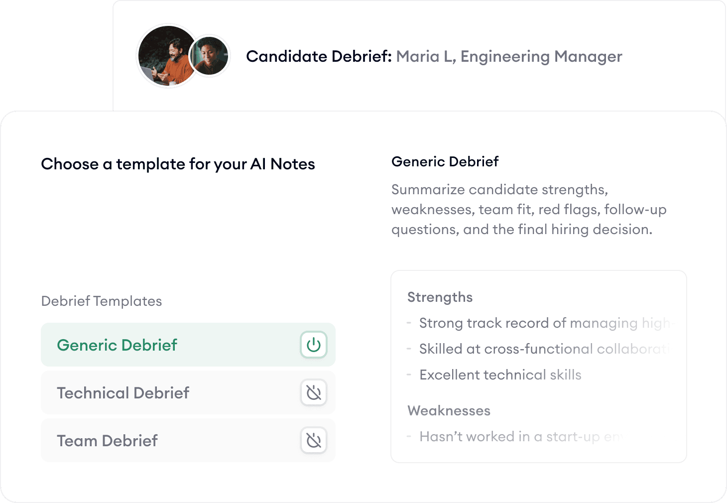
Task: Click the Debrief Templates section heading
Action: 102,301
